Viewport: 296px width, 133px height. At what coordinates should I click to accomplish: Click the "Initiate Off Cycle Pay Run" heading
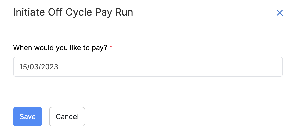click(x=73, y=12)
